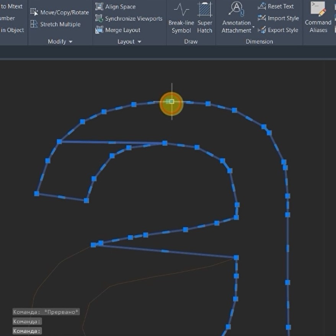Click the 'to Mtext' button label
This screenshot has width=336, height=336.
(x=11, y=7)
